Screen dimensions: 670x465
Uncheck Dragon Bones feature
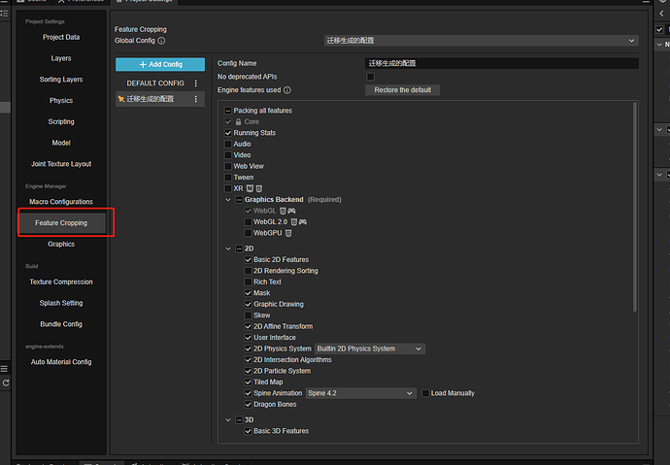(x=248, y=405)
